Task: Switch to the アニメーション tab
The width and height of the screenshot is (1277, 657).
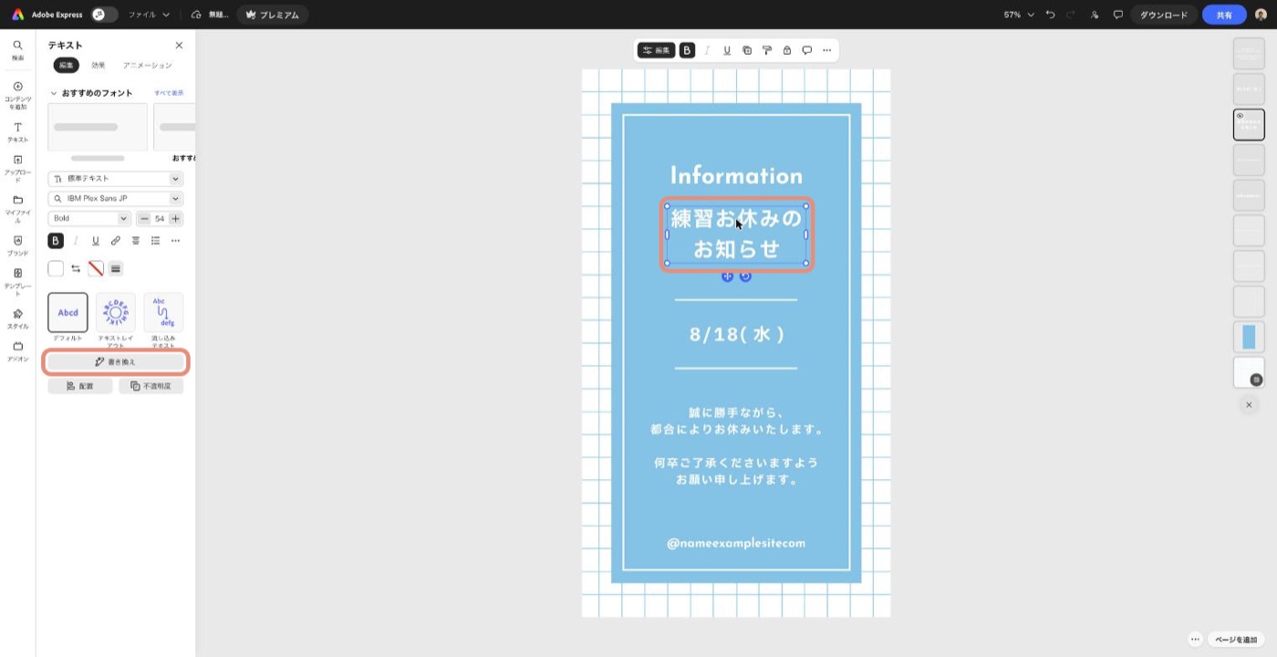Action: [147, 65]
